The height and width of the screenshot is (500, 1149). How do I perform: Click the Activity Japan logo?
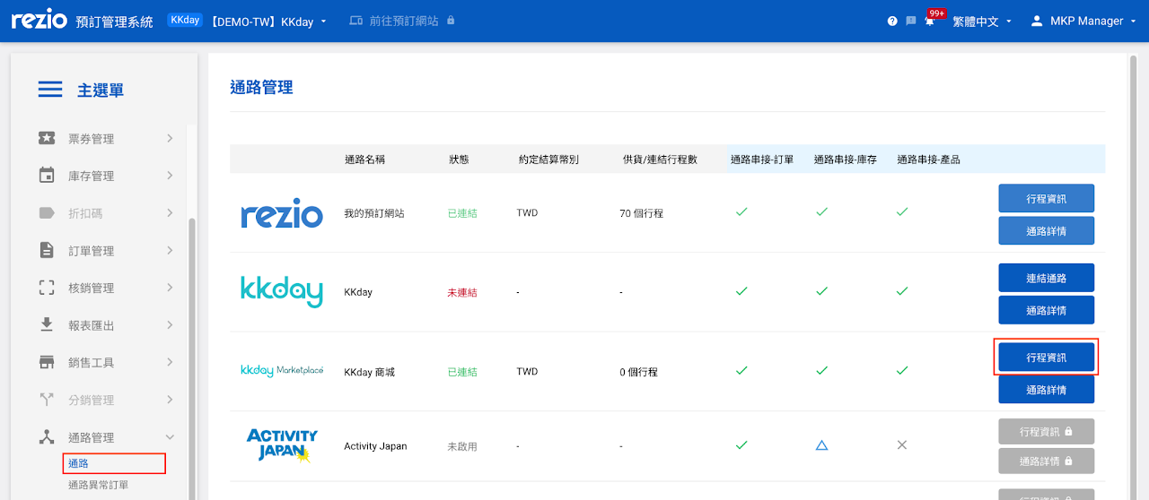(x=282, y=445)
